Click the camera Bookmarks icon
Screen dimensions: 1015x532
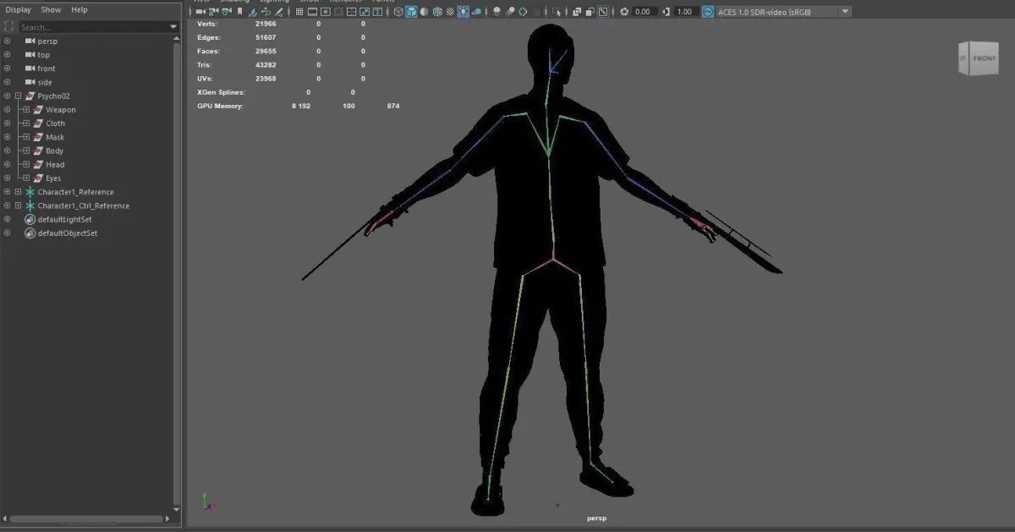click(x=239, y=12)
